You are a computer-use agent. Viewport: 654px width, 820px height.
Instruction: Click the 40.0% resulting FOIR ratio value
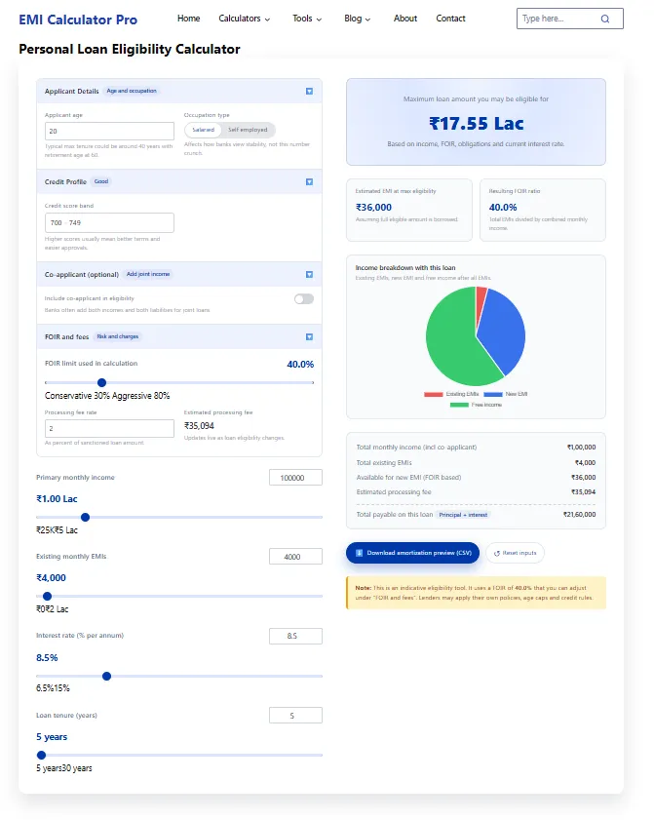tap(503, 207)
